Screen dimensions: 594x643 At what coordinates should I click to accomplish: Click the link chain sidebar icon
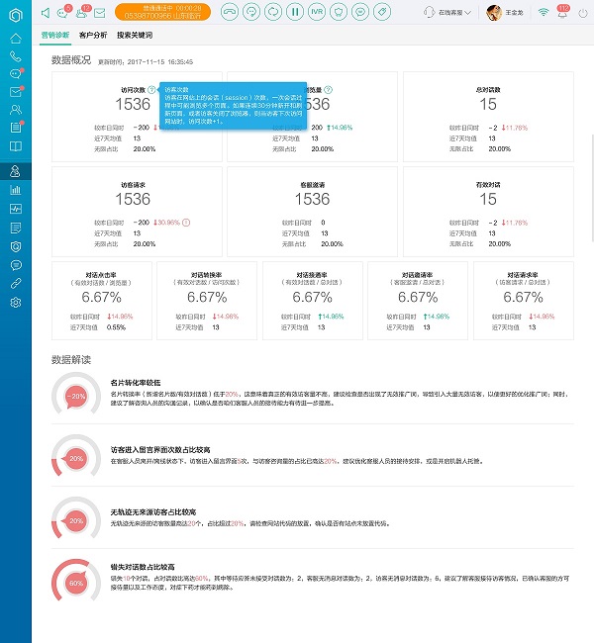(x=15, y=283)
